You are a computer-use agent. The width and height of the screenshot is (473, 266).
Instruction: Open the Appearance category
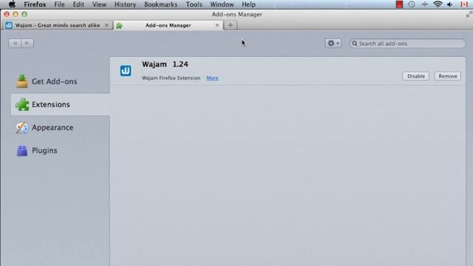point(60,128)
